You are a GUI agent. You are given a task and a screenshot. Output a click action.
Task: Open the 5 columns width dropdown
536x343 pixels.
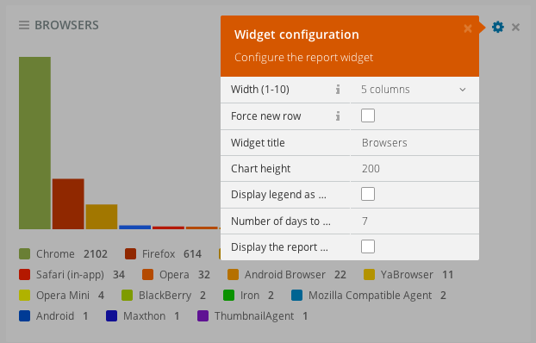click(414, 90)
